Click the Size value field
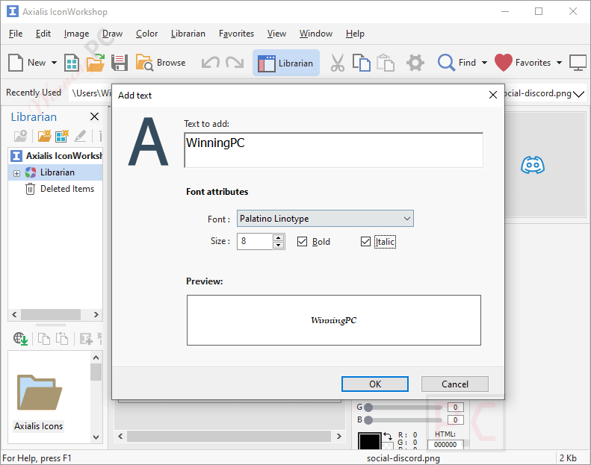This screenshot has height=465, width=591. point(255,241)
